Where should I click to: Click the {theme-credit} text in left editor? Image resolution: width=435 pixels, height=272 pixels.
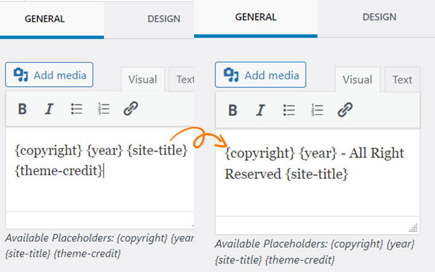point(59,170)
